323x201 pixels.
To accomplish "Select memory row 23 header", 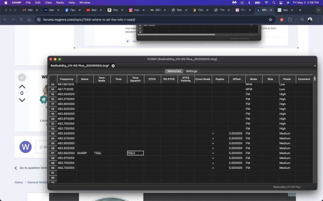I will pos(53,133).
